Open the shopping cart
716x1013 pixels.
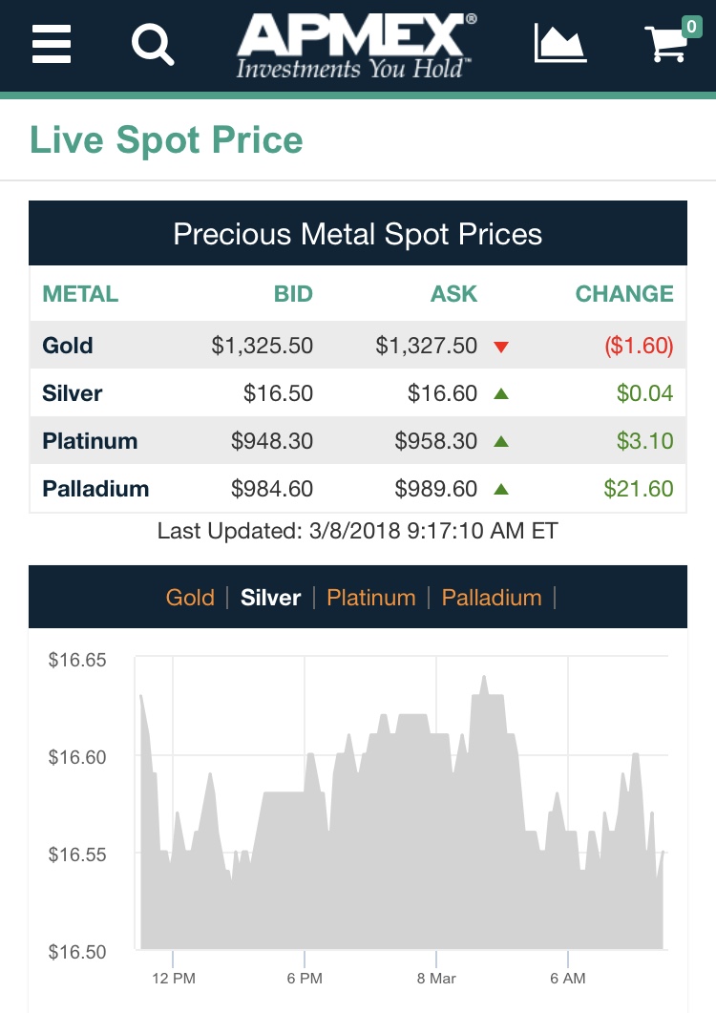pyautogui.click(x=669, y=44)
